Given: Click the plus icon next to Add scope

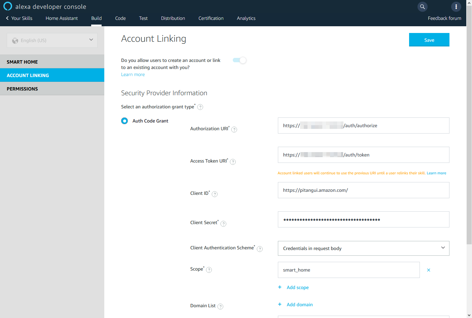Looking at the screenshot, I should [x=280, y=287].
